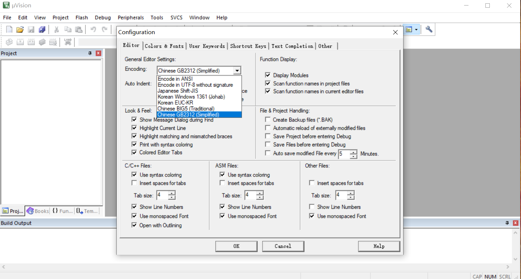Enable Create Backup files option
This screenshot has height=279, width=521.
[x=268, y=120]
